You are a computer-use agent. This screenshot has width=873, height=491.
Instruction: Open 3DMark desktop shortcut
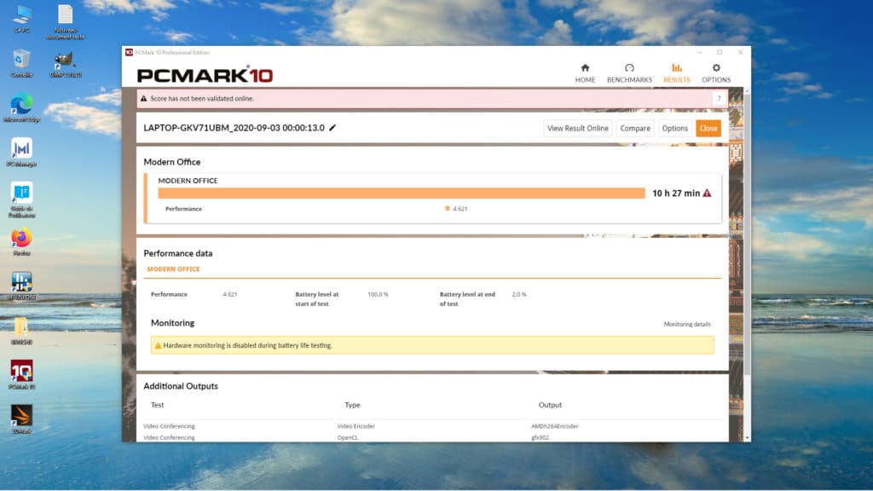tap(21, 419)
